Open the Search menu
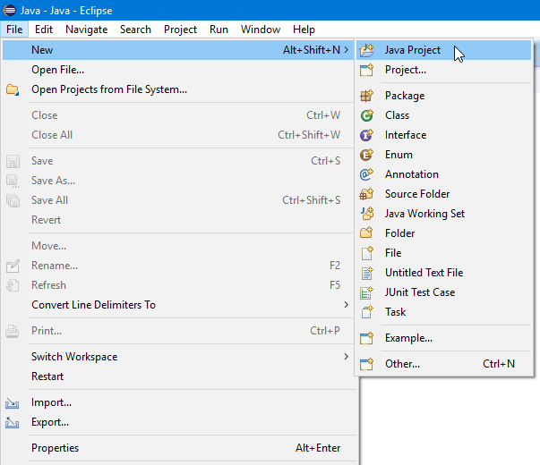The image size is (540, 465). [135, 30]
